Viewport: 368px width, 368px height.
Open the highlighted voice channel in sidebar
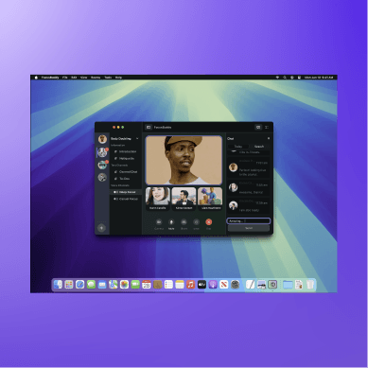[x=126, y=192]
